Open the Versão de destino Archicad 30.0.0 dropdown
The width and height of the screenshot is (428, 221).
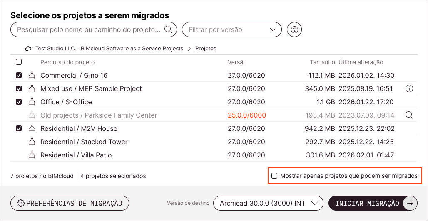tap(268, 203)
